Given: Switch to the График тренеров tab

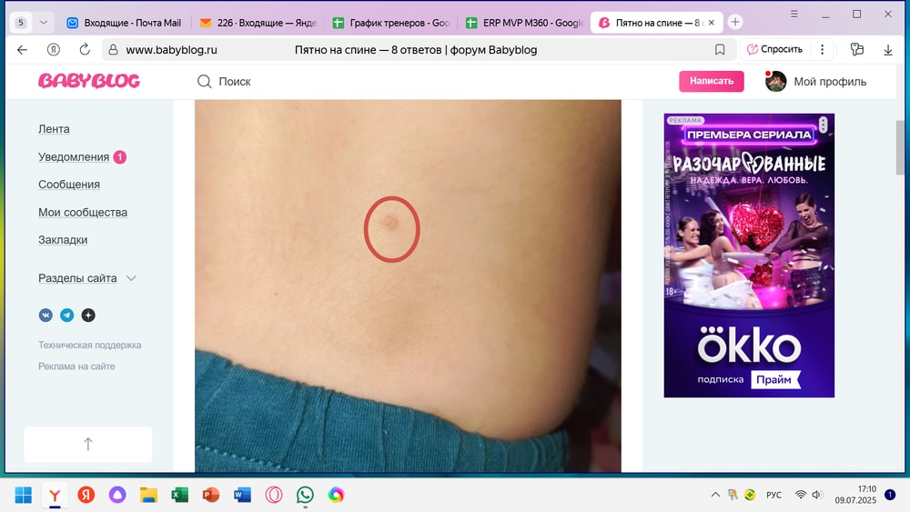Looking at the screenshot, I should [x=389, y=23].
